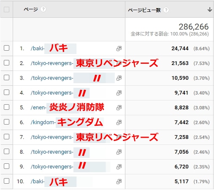214x190 pixels.
Task: Check the box for row 2 tokyo-revengers
Action: pyautogui.click(x=6, y=63)
